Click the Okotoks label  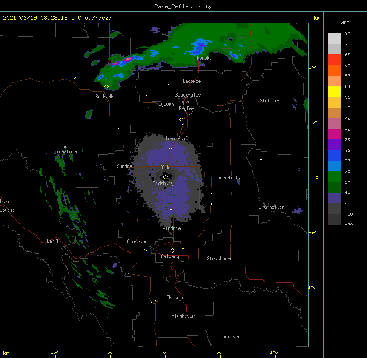tap(175, 298)
